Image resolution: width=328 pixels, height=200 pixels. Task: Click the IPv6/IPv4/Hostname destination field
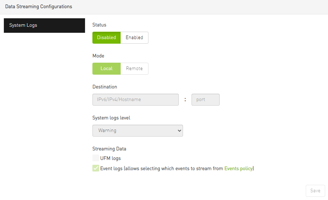point(135,100)
